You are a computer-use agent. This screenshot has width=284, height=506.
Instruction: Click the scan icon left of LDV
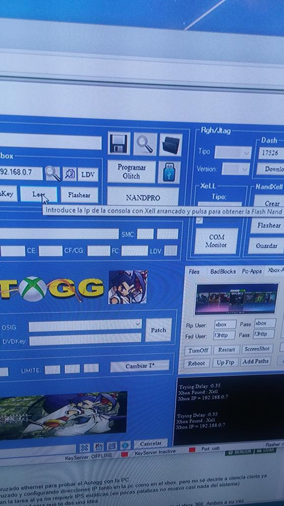69,175
